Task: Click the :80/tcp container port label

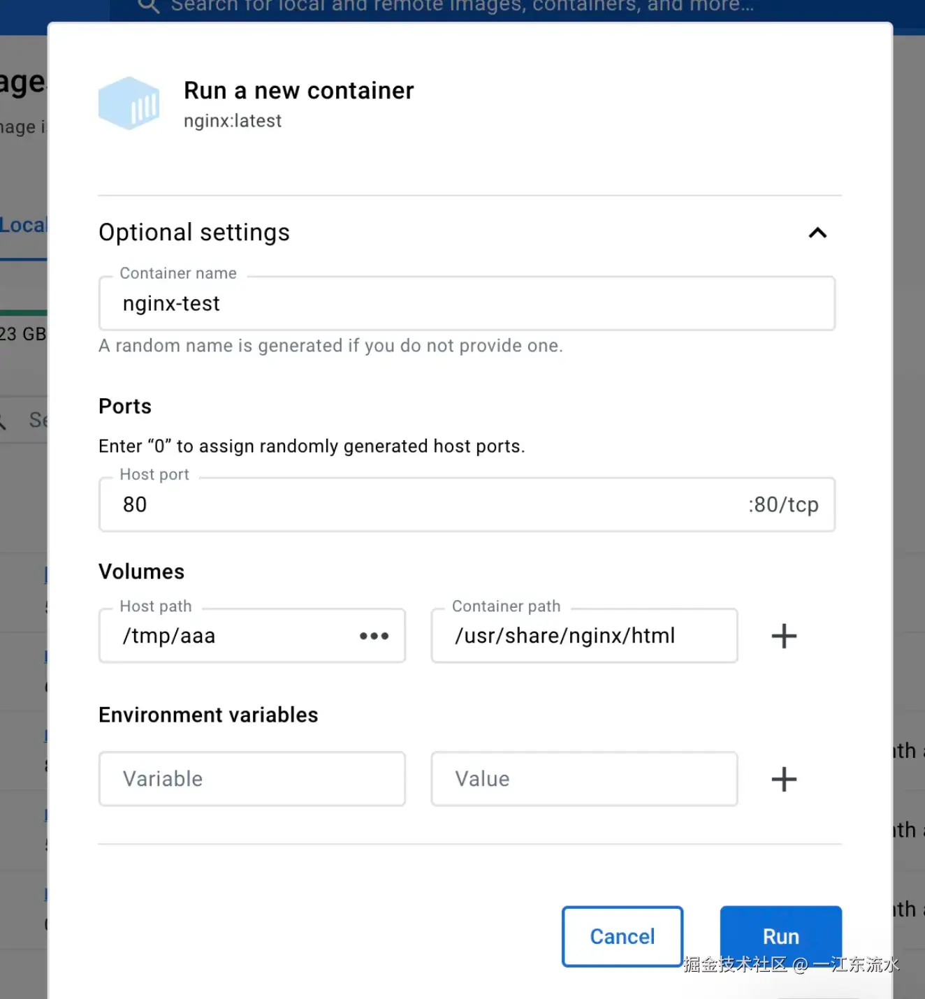Action: (783, 504)
